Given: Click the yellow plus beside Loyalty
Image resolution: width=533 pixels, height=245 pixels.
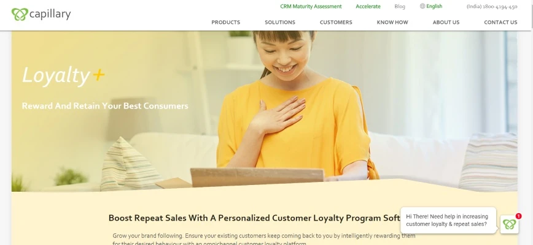Looking at the screenshot, I should tap(99, 75).
